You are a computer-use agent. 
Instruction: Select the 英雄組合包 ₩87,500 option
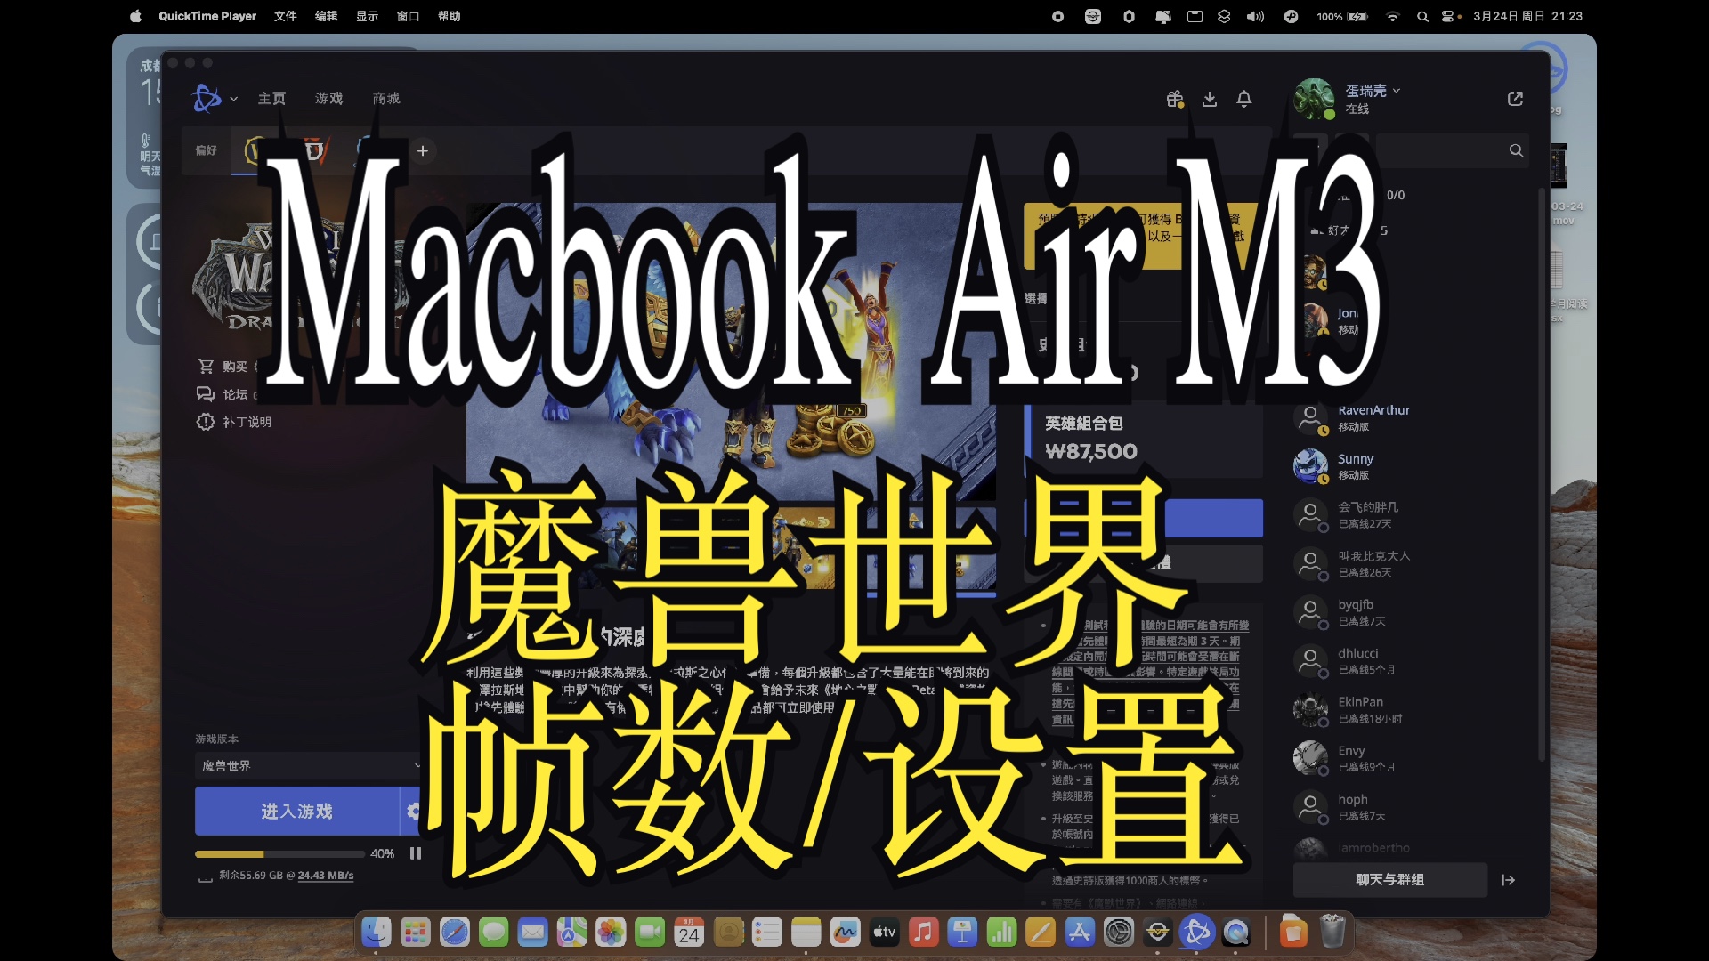pyautogui.click(x=1143, y=439)
